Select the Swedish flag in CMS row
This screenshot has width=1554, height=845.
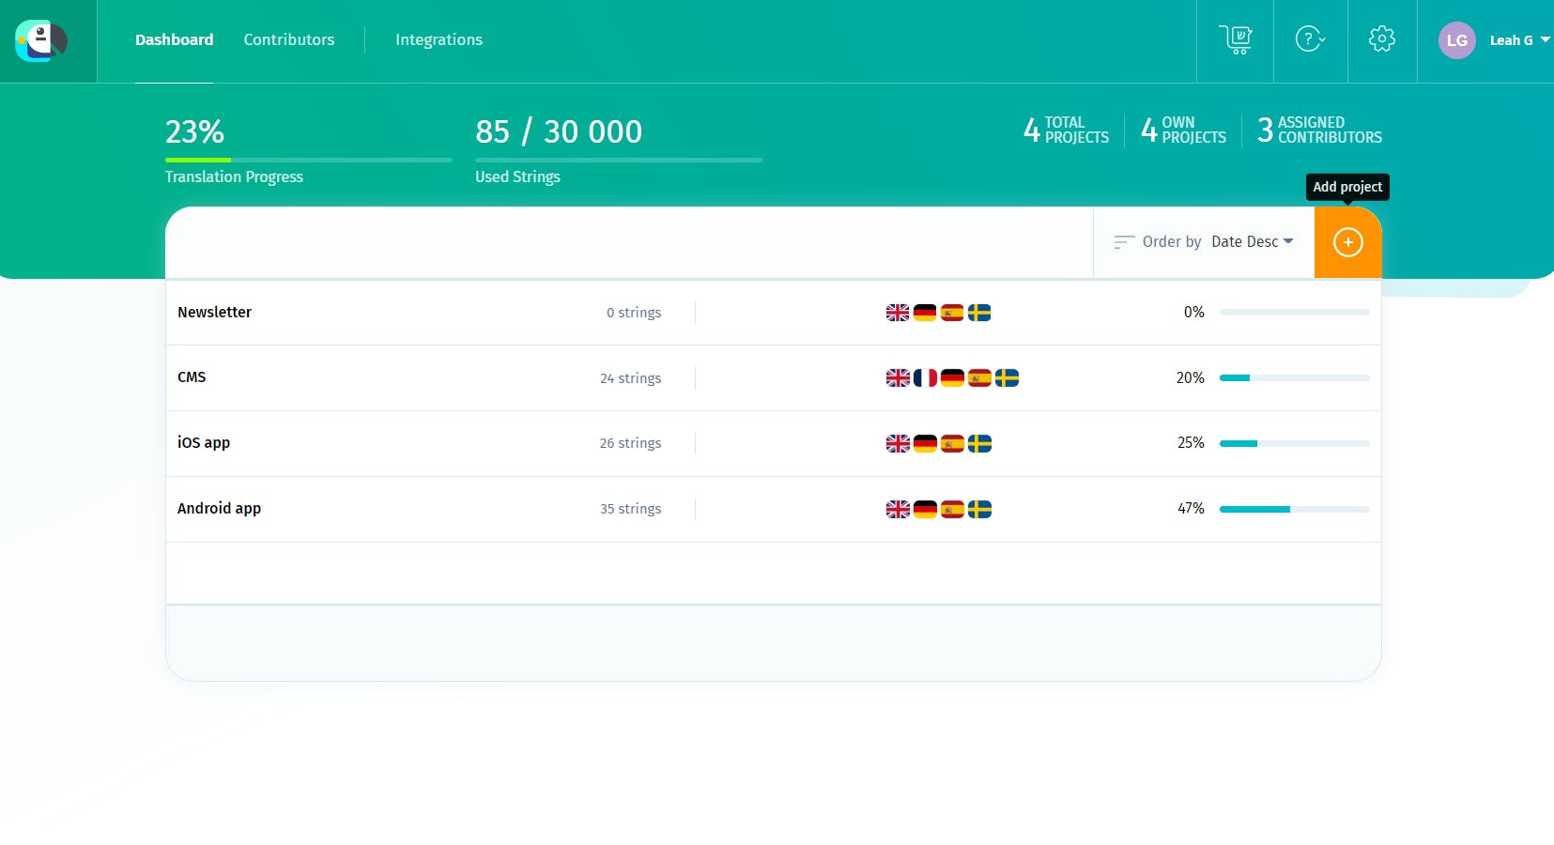(x=1007, y=377)
